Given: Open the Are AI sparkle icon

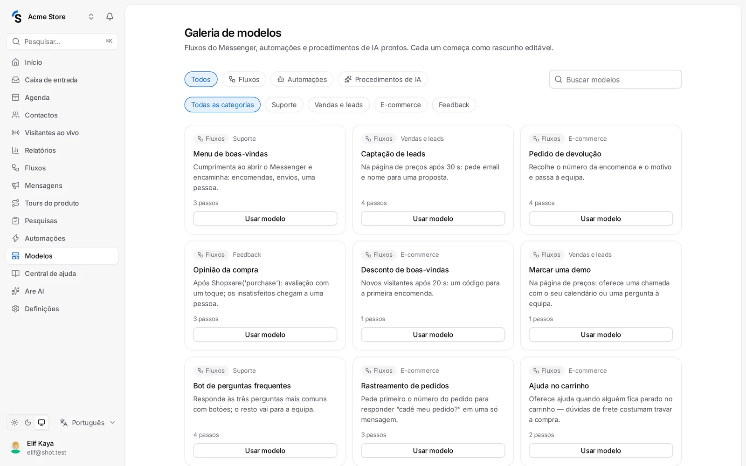Looking at the screenshot, I should [15, 291].
